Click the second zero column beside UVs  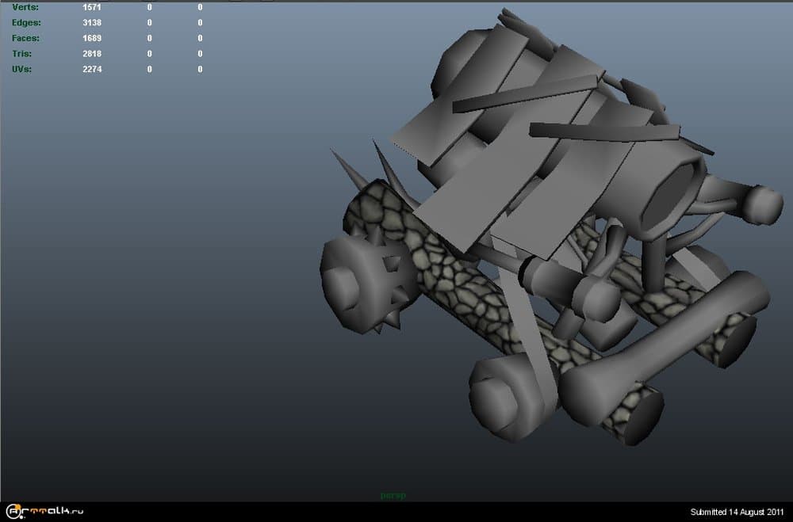[x=199, y=69]
